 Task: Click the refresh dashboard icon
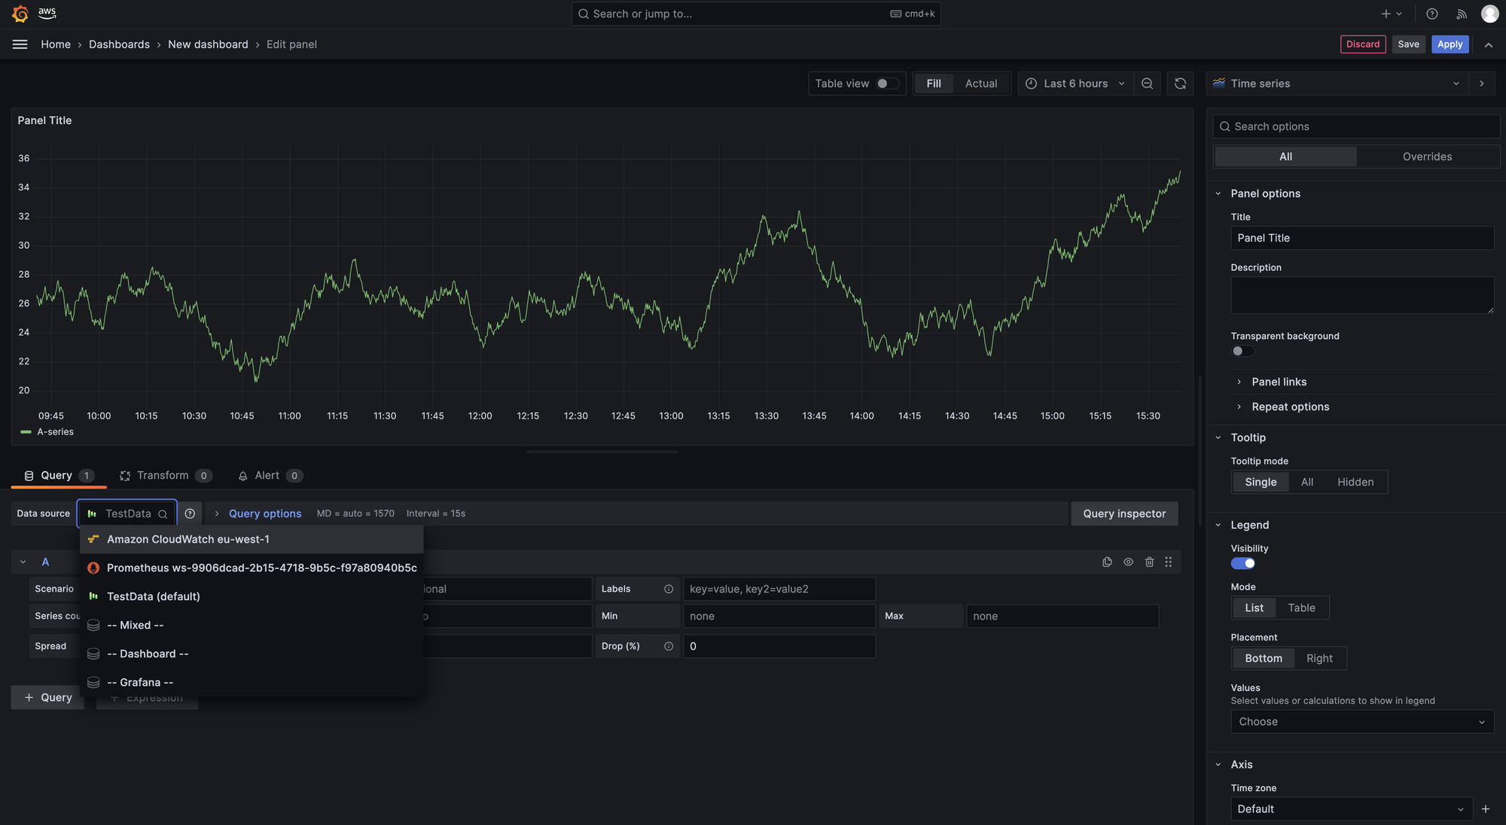pyautogui.click(x=1180, y=84)
